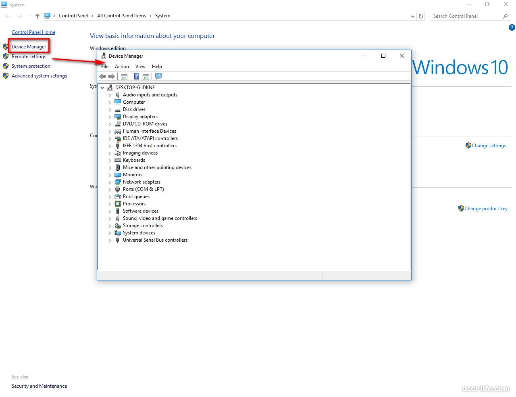
Task: Open the Control Panel Home link
Action: [33, 32]
